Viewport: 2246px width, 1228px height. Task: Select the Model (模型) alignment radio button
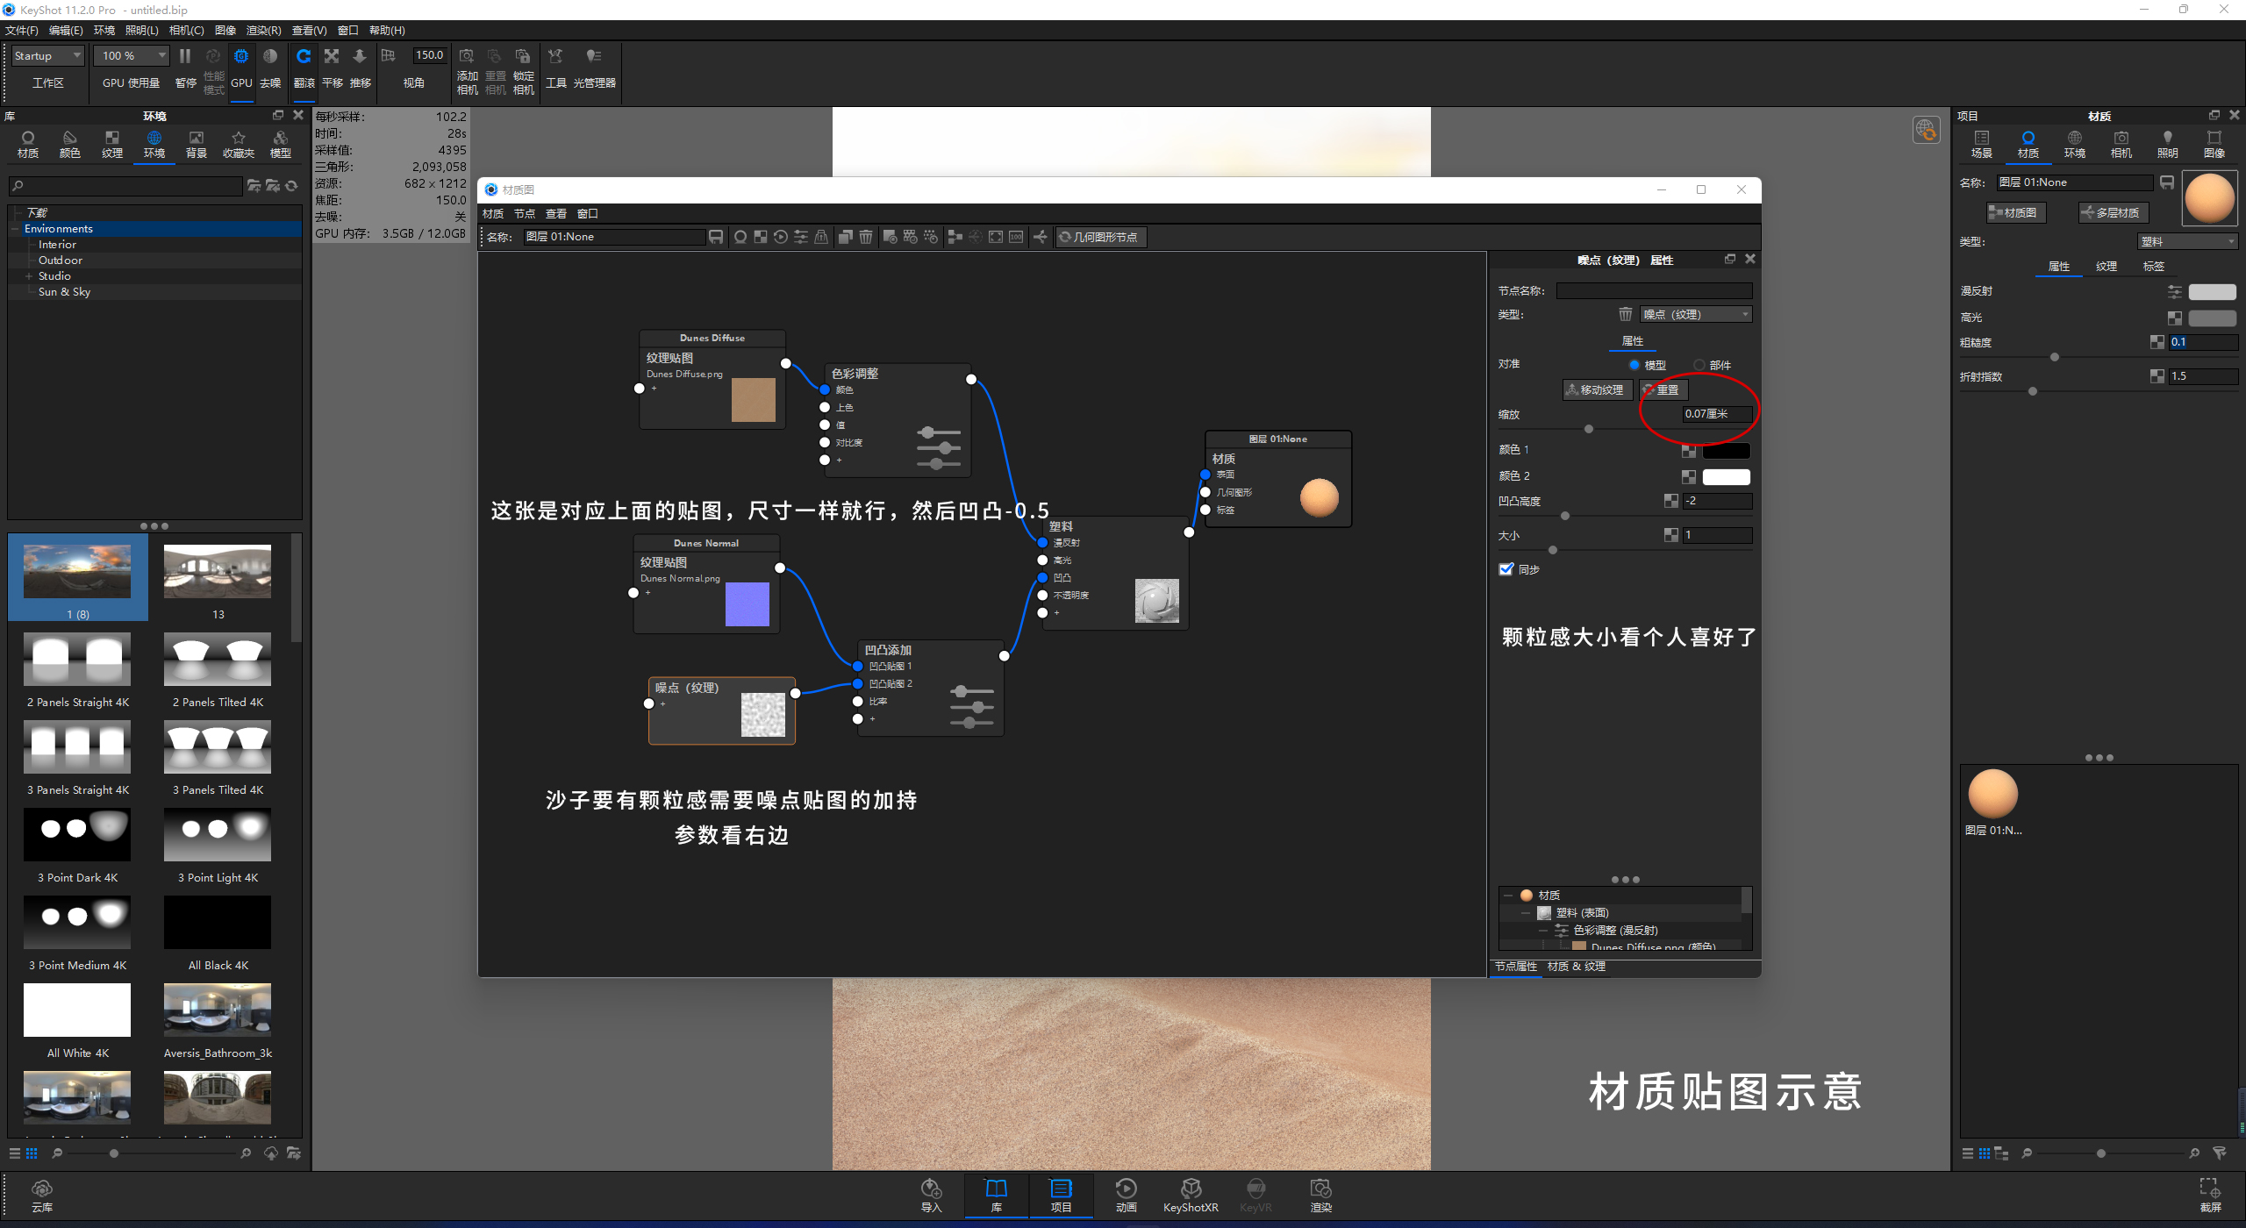pyautogui.click(x=1634, y=365)
